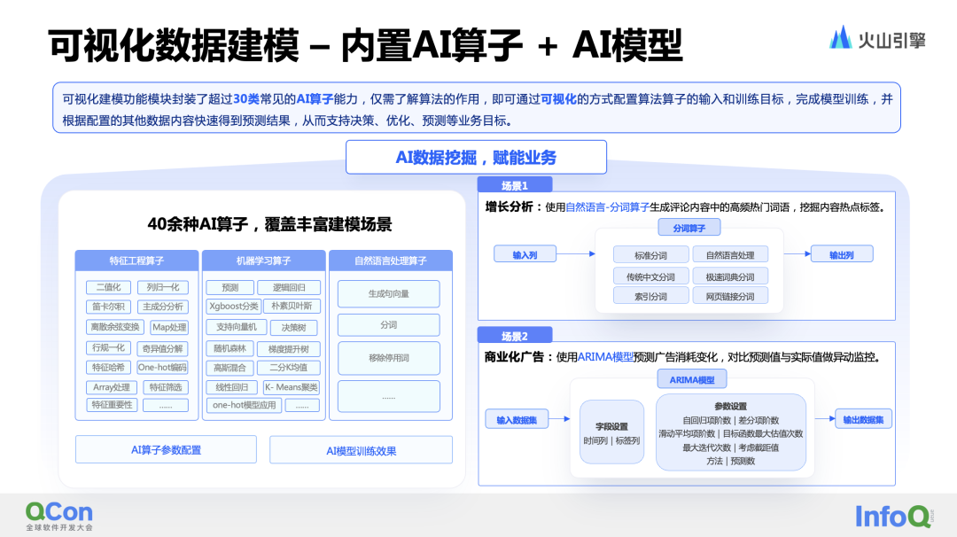The width and height of the screenshot is (957, 537).
Task: Choose the one-hot模型应用 operator
Action: point(245,405)
